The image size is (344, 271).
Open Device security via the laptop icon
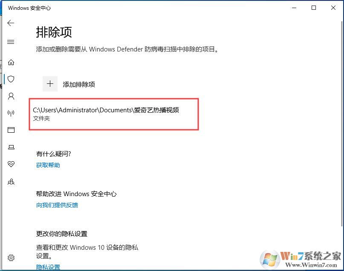tap(11, 147)
